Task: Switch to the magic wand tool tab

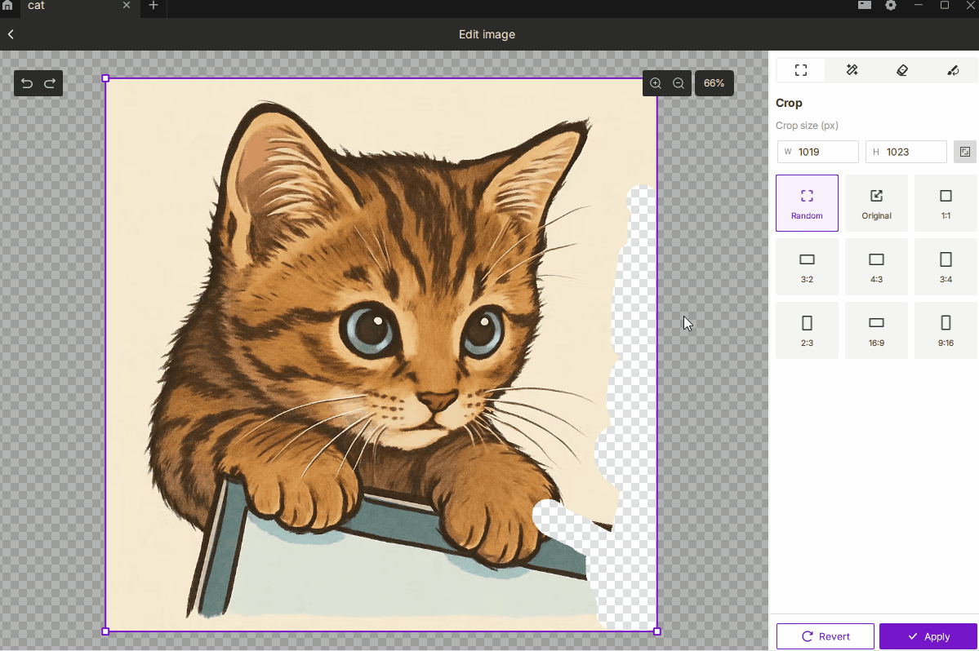Action: coord(852,70)
